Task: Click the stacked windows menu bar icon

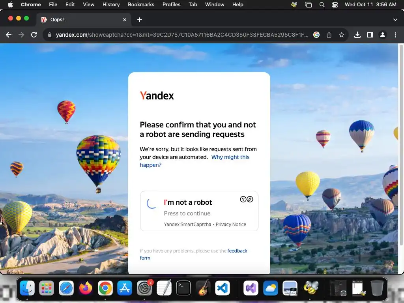Action: 308,4
